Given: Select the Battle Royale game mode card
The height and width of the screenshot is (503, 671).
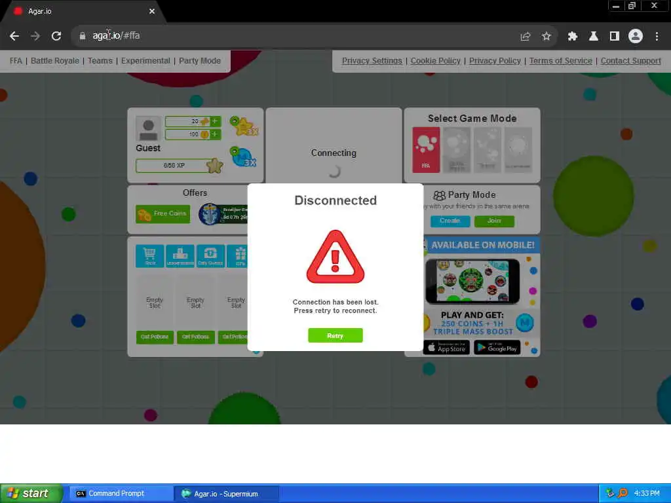Looking at the screenshot, I should [x=457, y=150].
